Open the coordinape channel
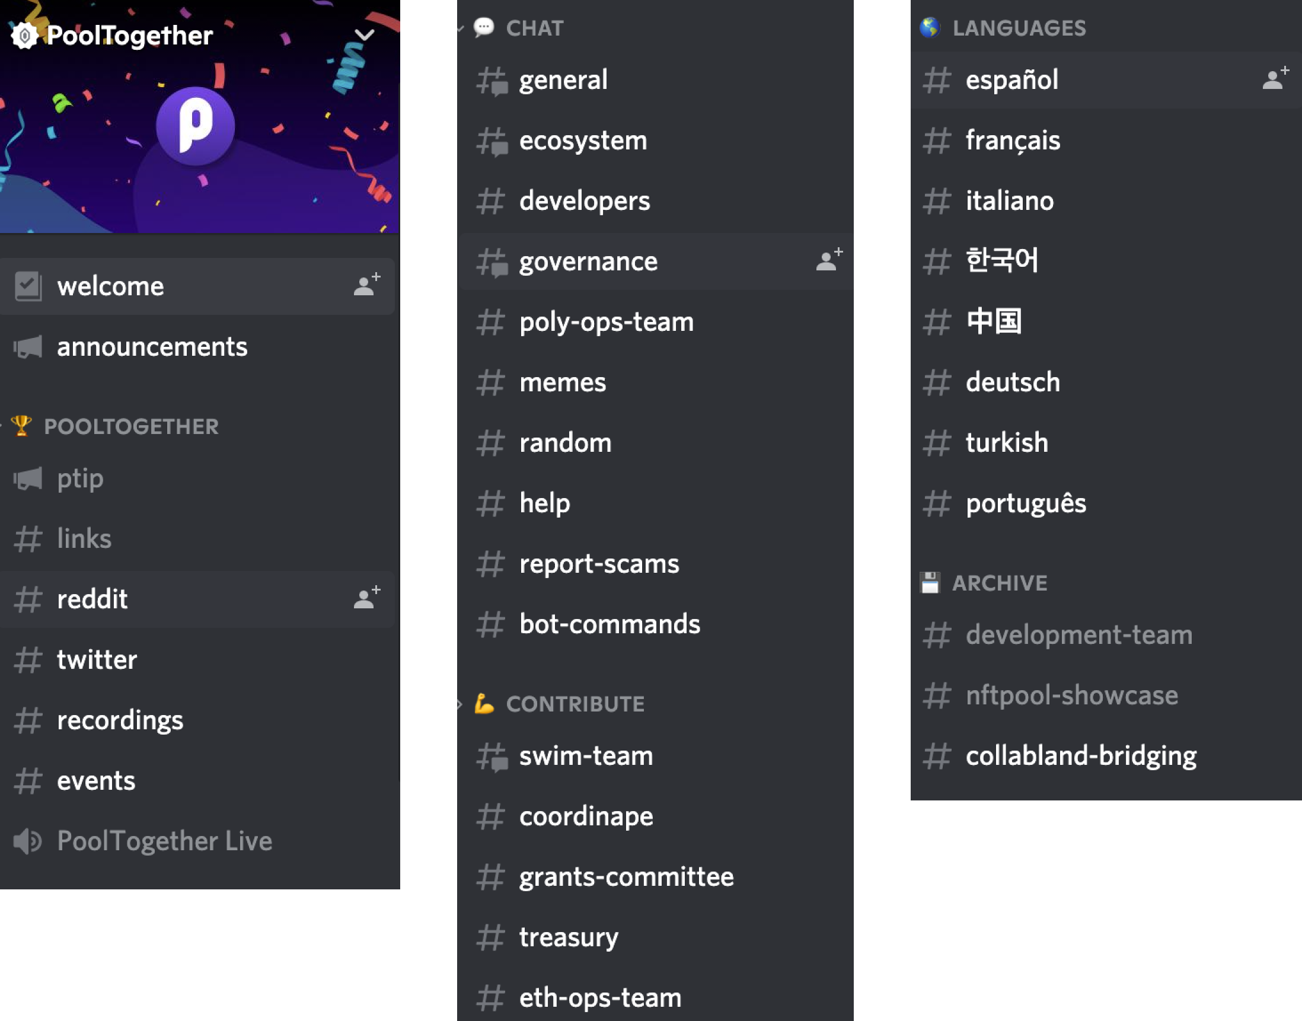Viewport: 1302px width, 1021px height. 656,816
